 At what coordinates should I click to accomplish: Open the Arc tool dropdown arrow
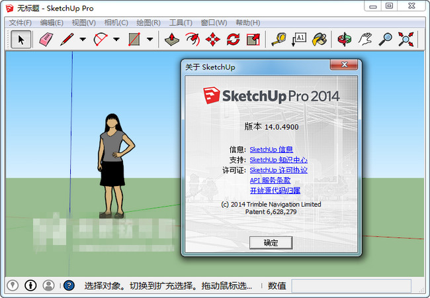pyautogui.click(x=116, y=39)
